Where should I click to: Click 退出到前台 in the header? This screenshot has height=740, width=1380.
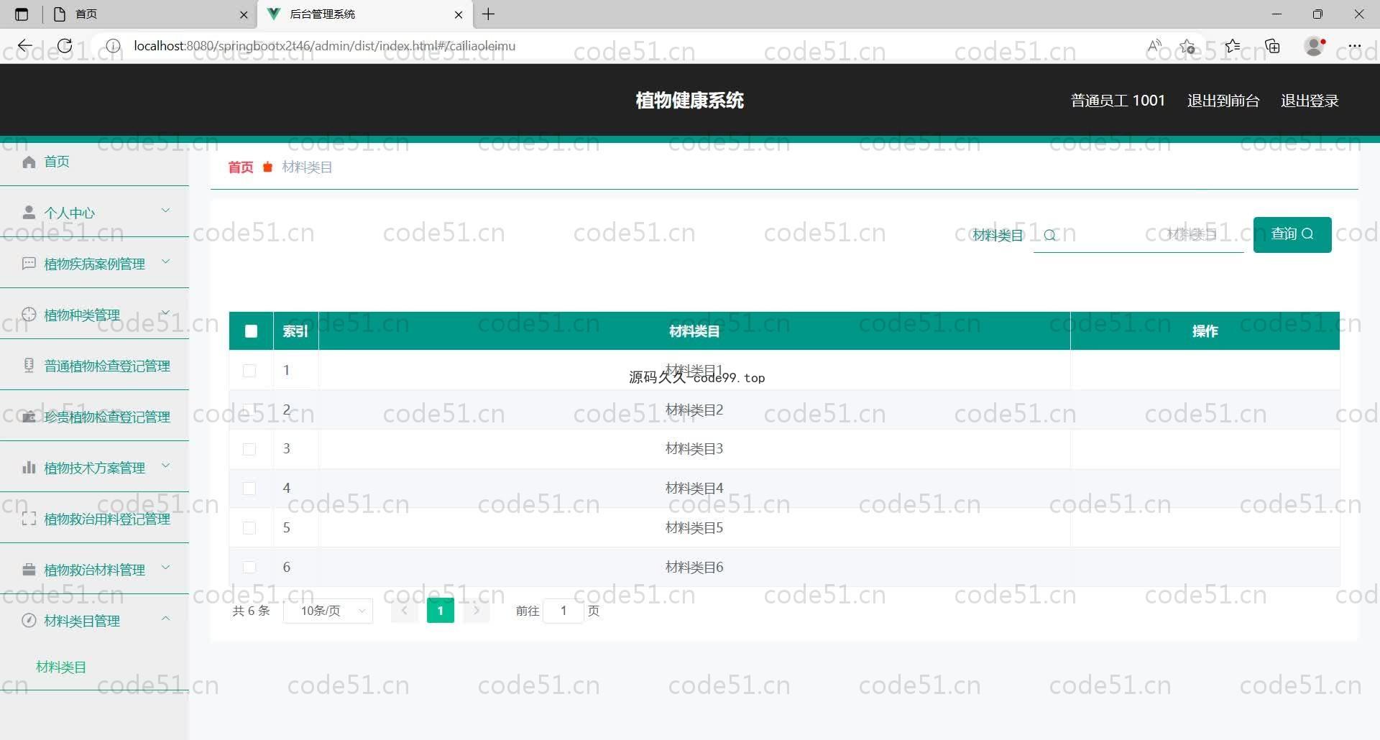coord(1223,101)
